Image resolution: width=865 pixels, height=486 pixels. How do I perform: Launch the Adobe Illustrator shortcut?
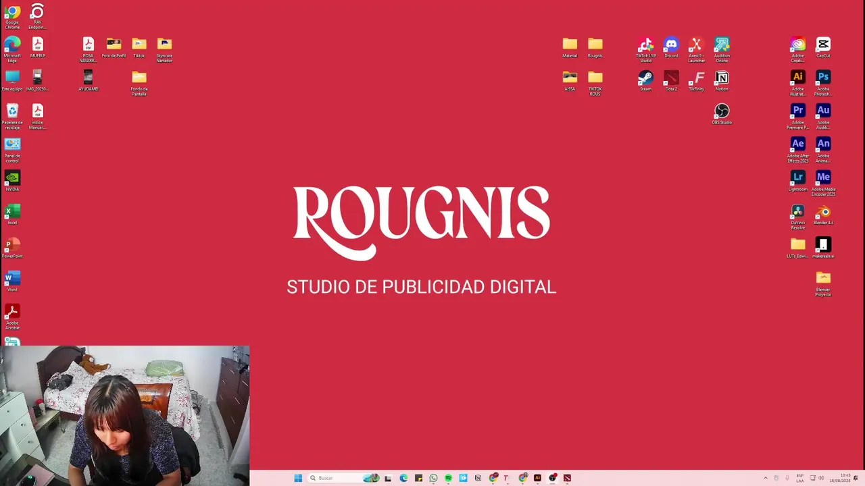(x=798, y=83)
